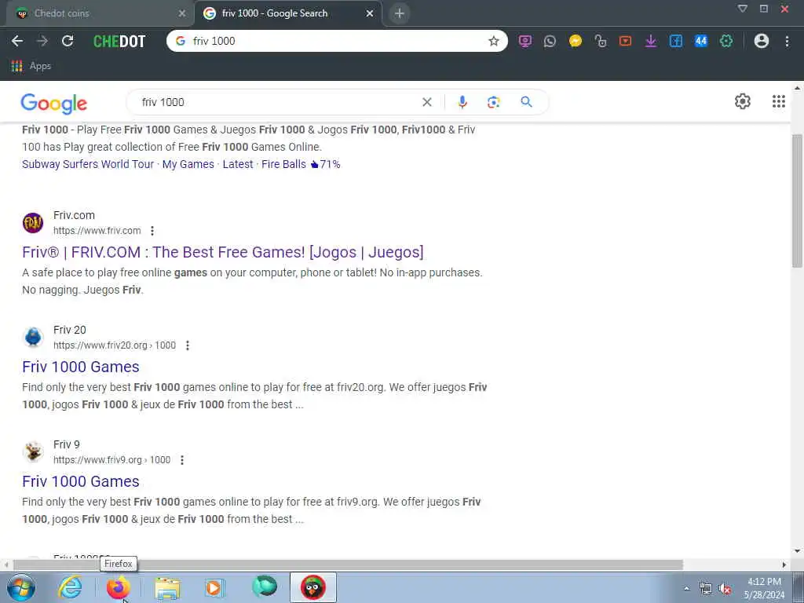Viewport: 804px width, 603px height.
Task: Open the media player taskbar icon
Action: click(215, 587)
